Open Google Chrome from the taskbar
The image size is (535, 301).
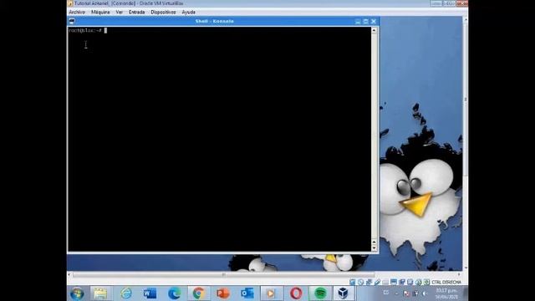198,293
